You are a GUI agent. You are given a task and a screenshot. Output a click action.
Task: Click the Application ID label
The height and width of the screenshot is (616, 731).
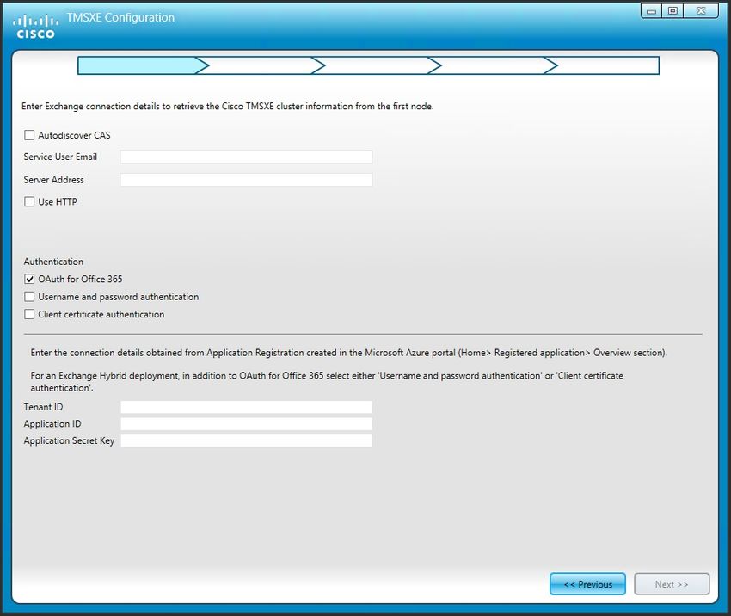tap(52, 424)
